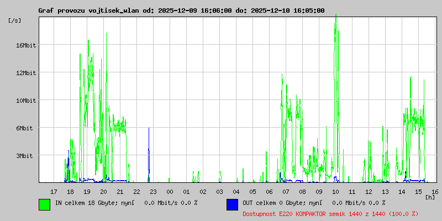
Task: Click the '12Mbit' y-axis label
Action: pyautogui.click(x=26, y=73)
